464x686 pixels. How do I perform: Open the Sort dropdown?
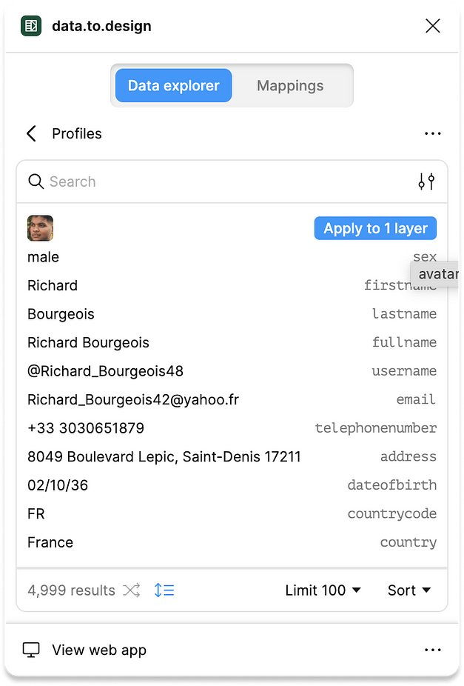408,590
